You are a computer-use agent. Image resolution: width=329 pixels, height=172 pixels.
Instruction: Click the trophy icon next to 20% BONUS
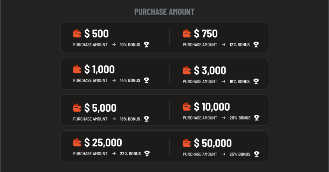coord(257,118)
